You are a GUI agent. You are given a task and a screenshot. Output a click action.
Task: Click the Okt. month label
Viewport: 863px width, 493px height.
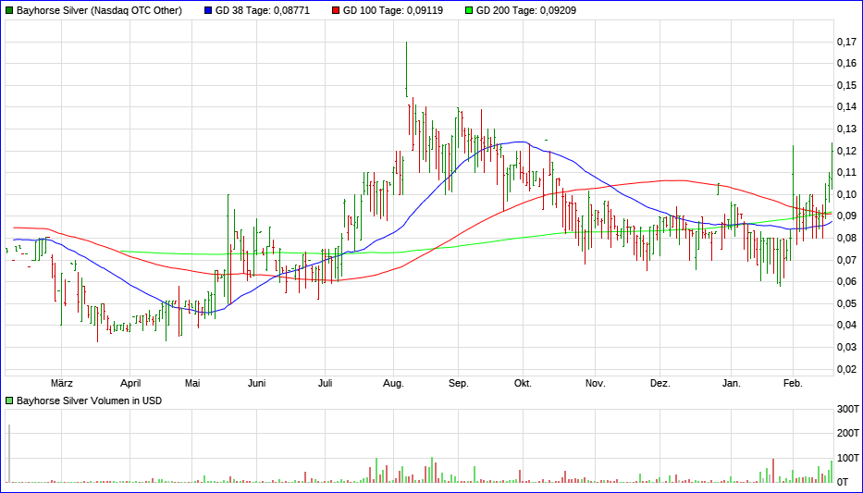[523, 384]
